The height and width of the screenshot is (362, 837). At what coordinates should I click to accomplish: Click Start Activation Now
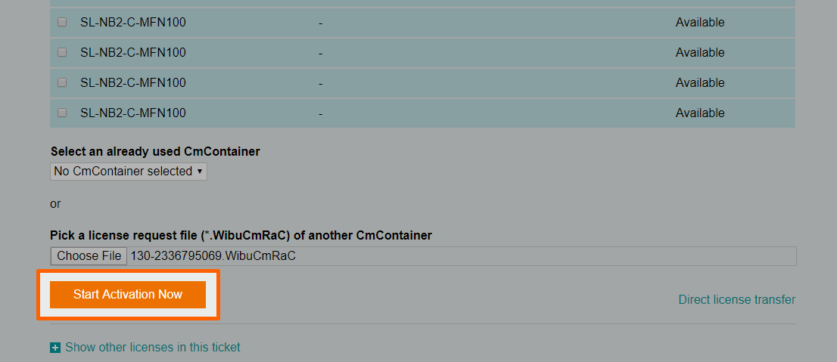point(128,294)
